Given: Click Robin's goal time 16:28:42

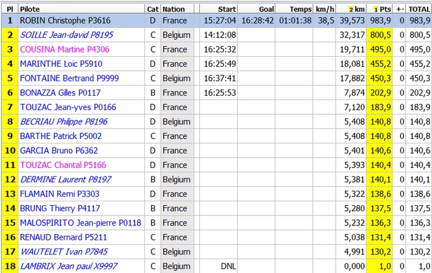Looking at the screenshot, I should 257,20.
